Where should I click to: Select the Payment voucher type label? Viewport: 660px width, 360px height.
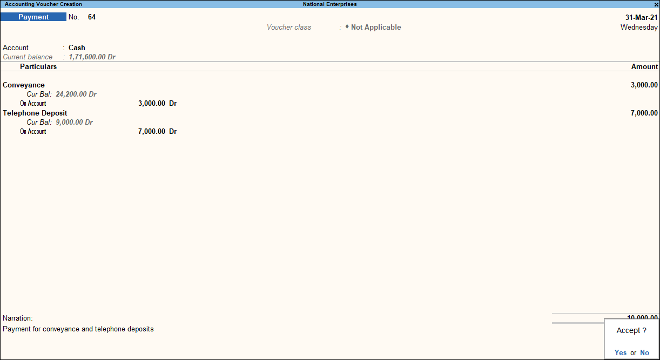pos(33,17)
